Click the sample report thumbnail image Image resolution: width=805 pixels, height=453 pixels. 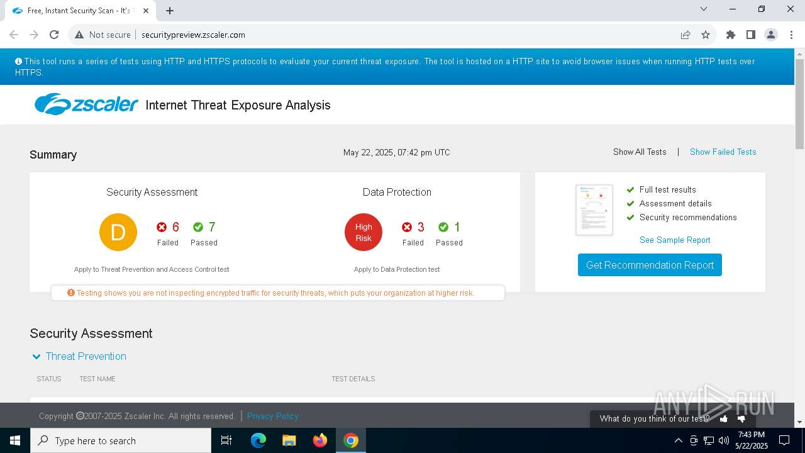pyautogui.click(x=594, y=210)
